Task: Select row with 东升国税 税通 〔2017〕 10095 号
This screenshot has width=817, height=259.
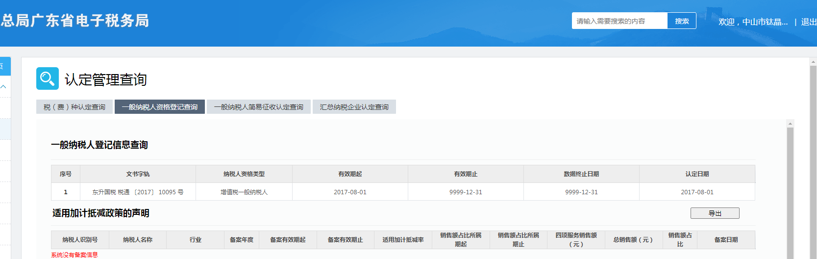Action: tap(138, 192)
